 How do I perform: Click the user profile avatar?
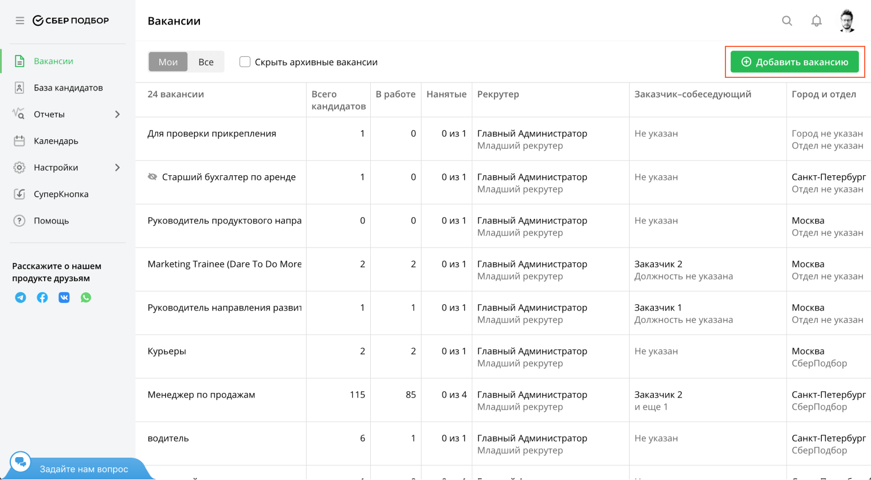click(847, 21)
